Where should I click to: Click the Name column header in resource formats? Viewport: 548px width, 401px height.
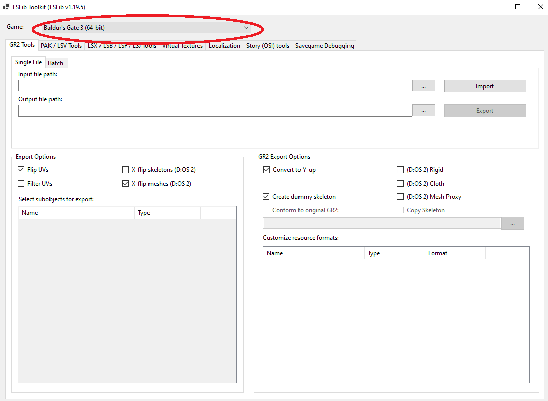click(x=314, y=253)
